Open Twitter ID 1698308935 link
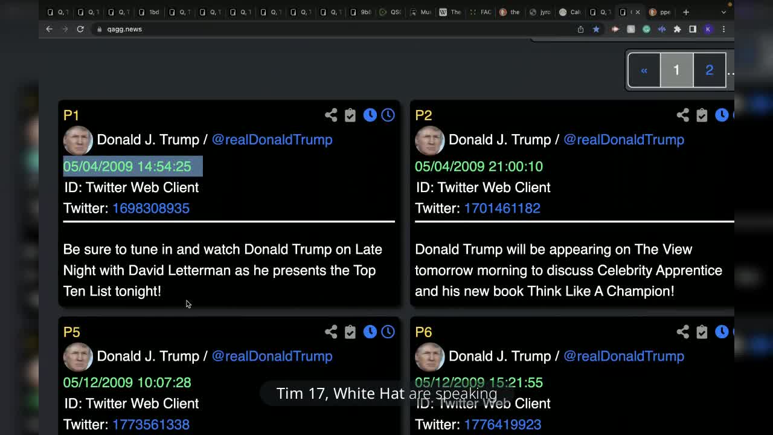773x435 pixels. [x=151, y=208]
